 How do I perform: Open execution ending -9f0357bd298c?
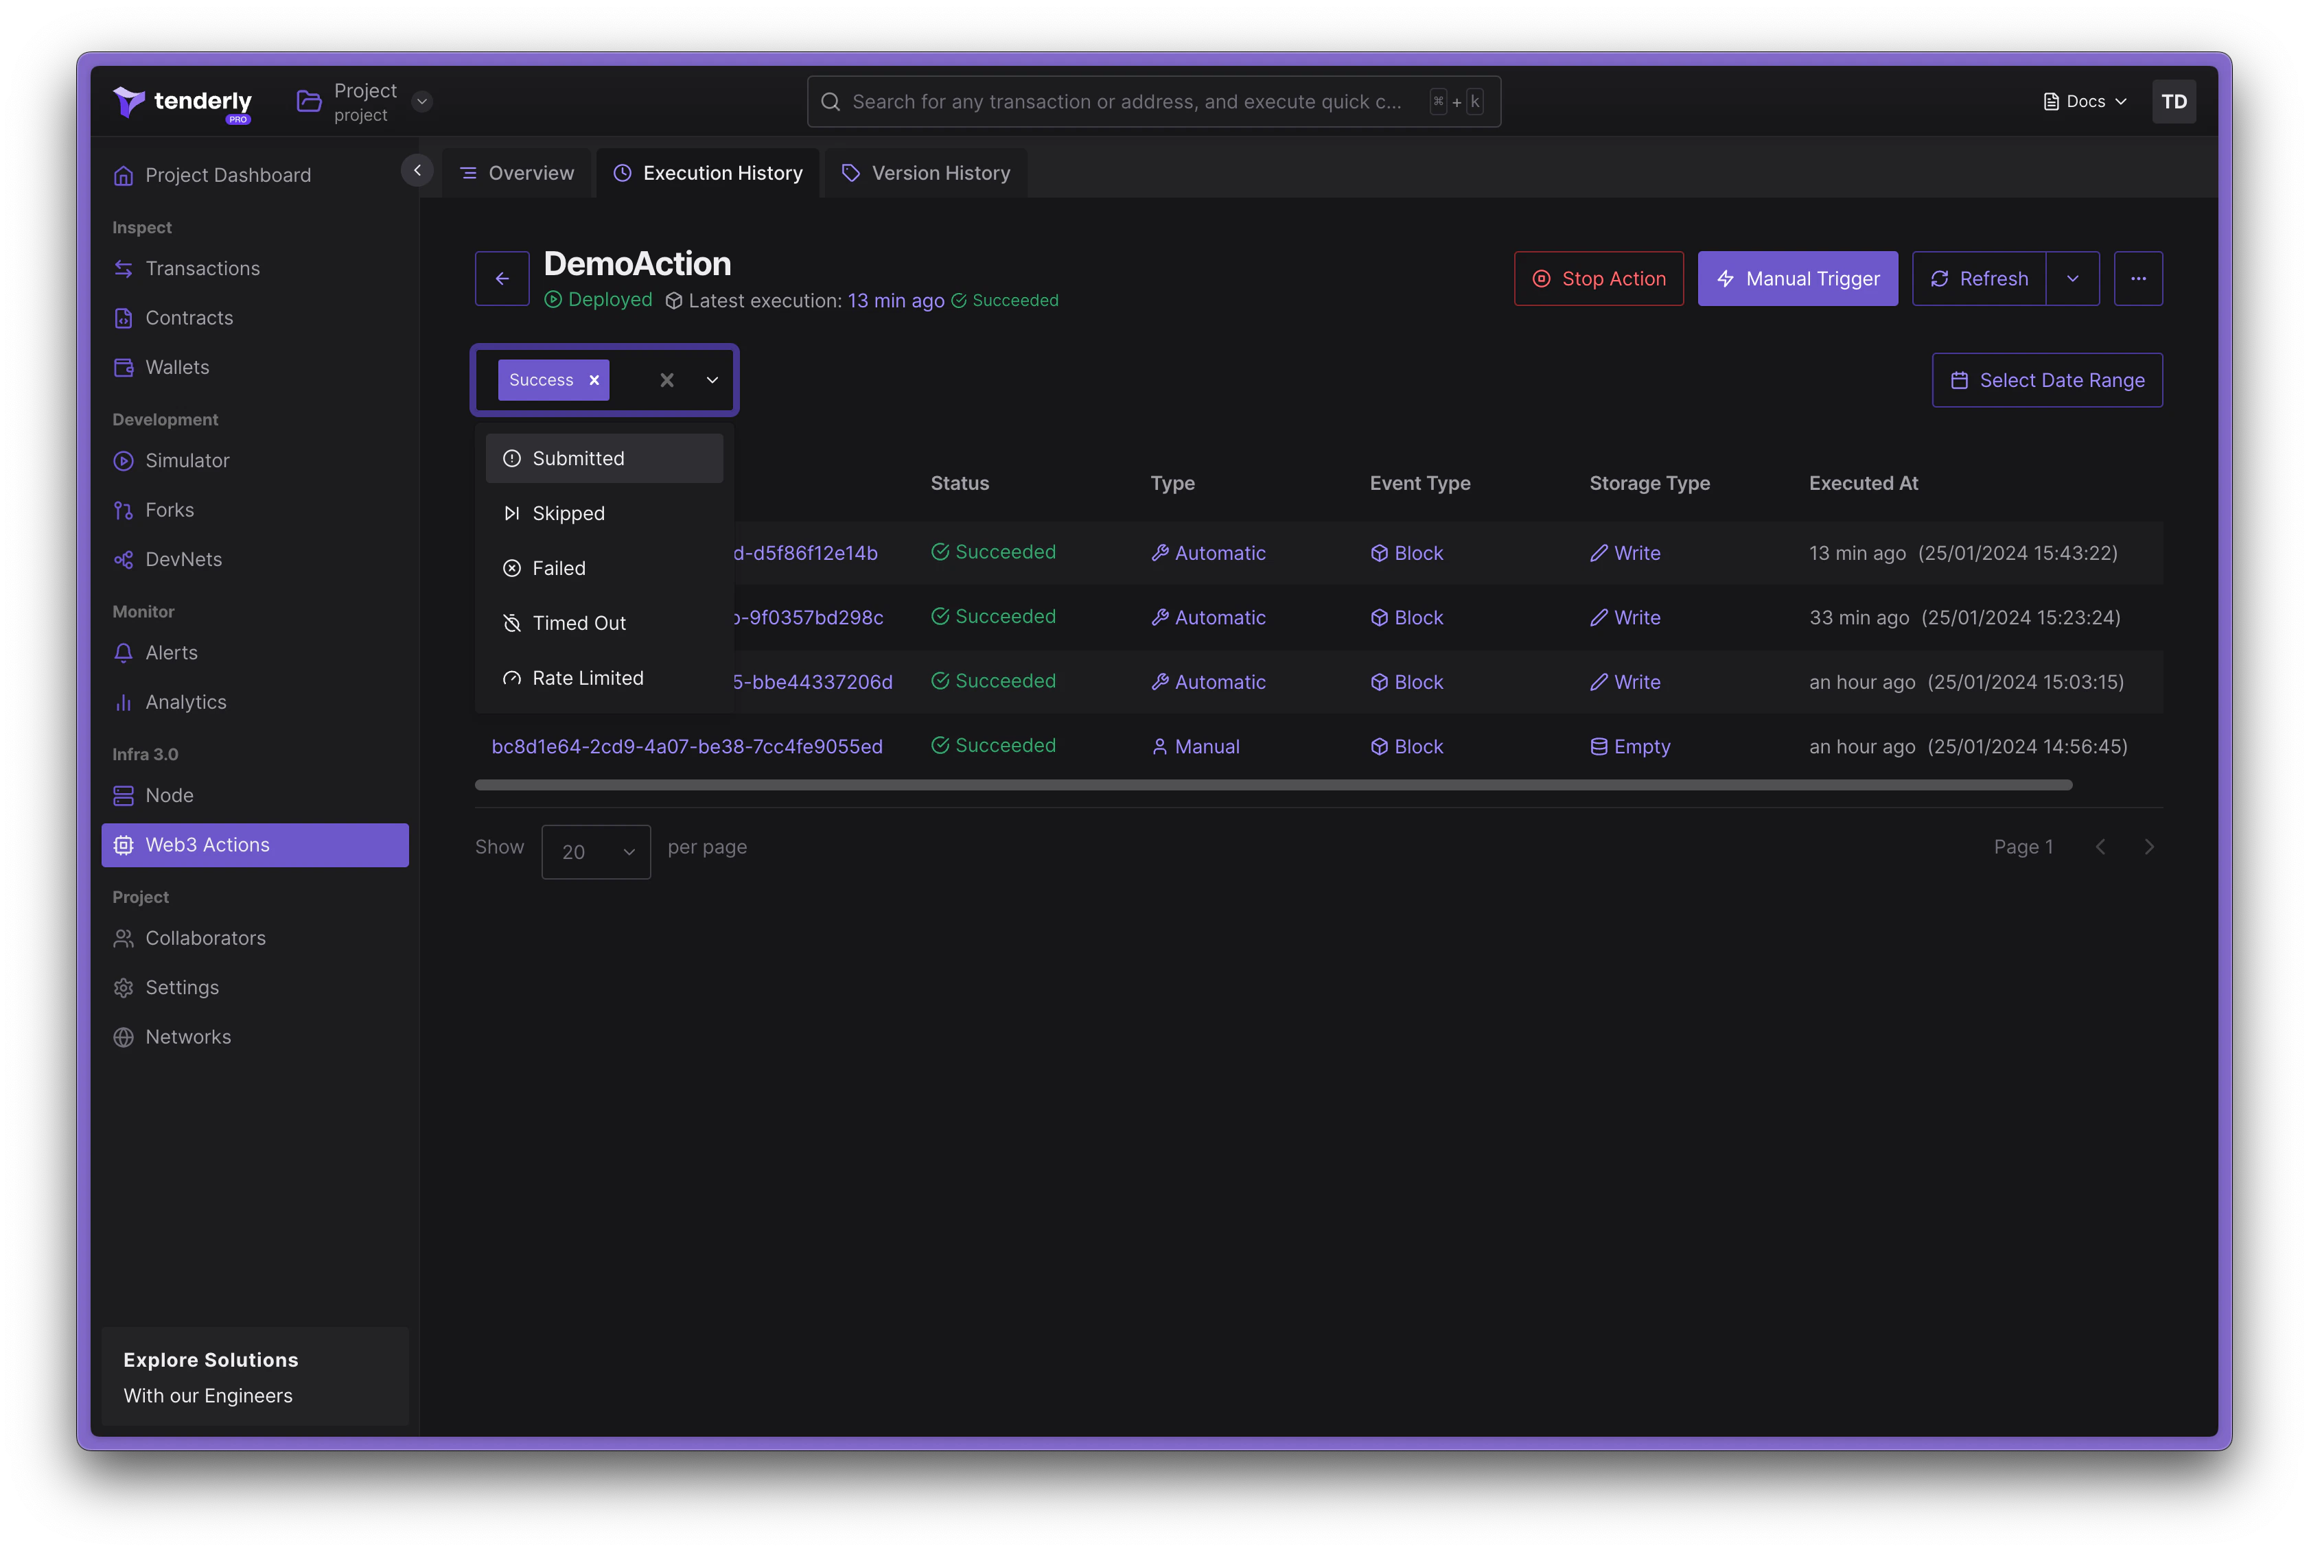point(808,618)
